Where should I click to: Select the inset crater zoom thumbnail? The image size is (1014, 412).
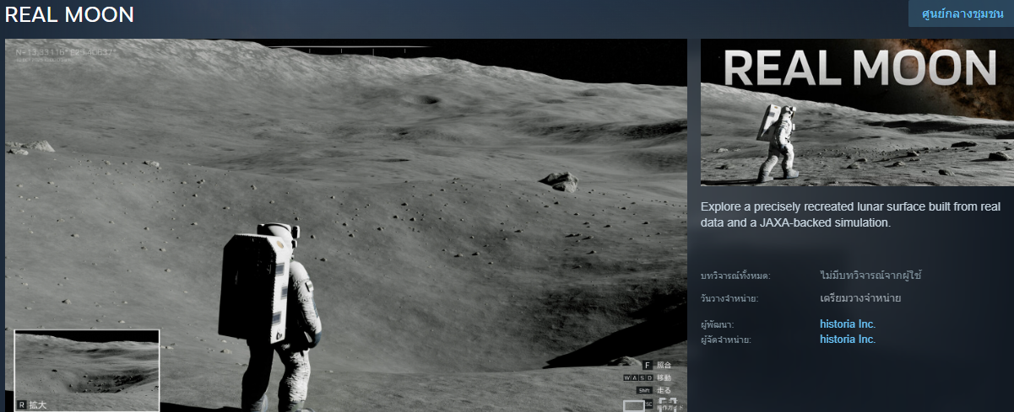(86, 367)
